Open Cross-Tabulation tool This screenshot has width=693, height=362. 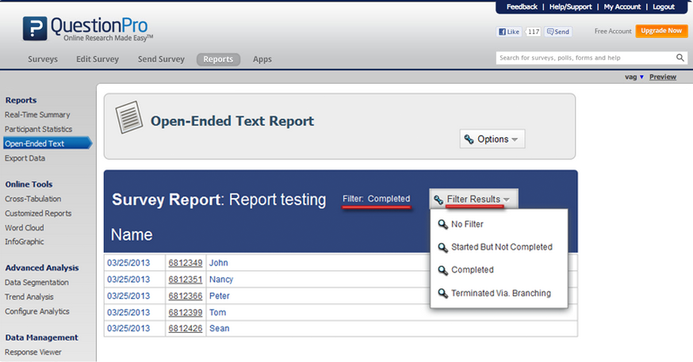pos(33,199)
